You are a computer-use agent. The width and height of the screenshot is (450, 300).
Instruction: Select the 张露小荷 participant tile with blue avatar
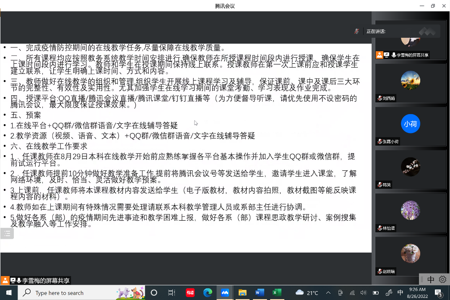tap(410, 124)
